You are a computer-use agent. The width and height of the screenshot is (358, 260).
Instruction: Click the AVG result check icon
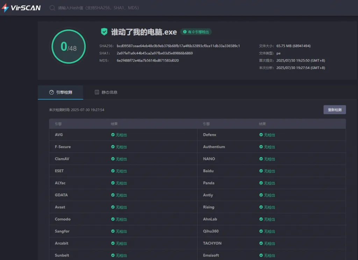[113, 135]
